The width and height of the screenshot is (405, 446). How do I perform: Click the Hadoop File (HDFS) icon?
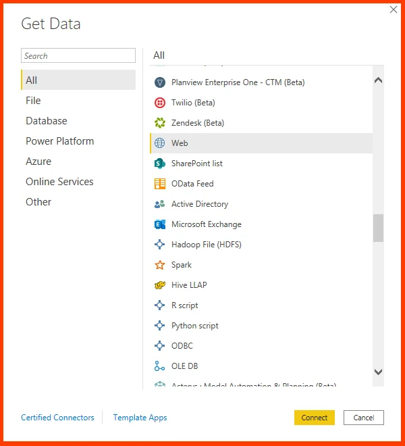point(160,245)
